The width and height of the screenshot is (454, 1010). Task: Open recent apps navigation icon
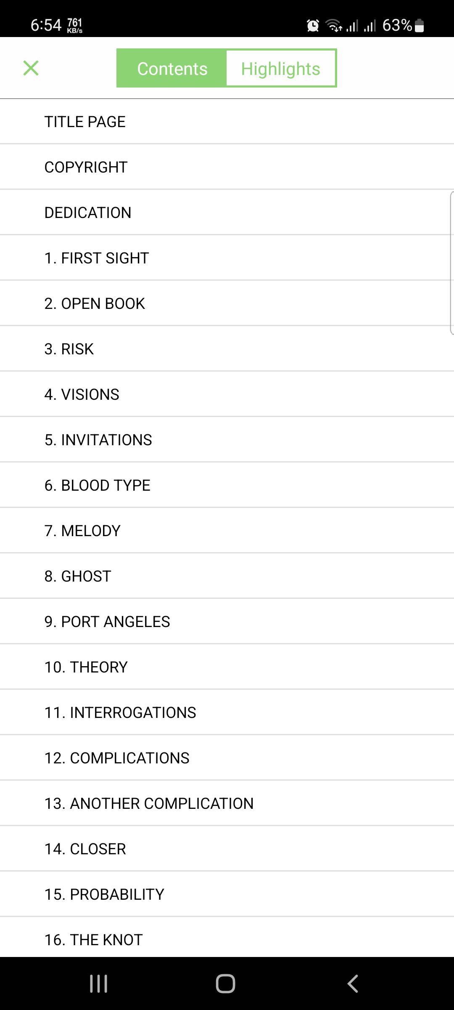coord(99,983)
